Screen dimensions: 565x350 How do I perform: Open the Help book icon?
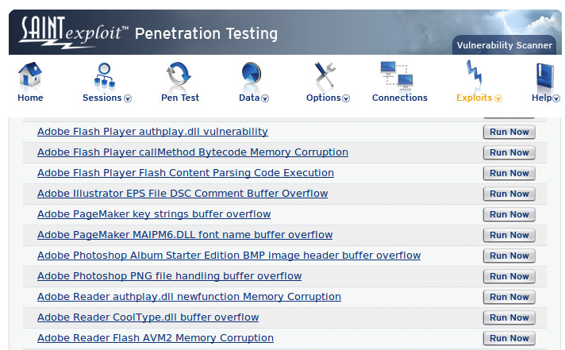[544, 76]
